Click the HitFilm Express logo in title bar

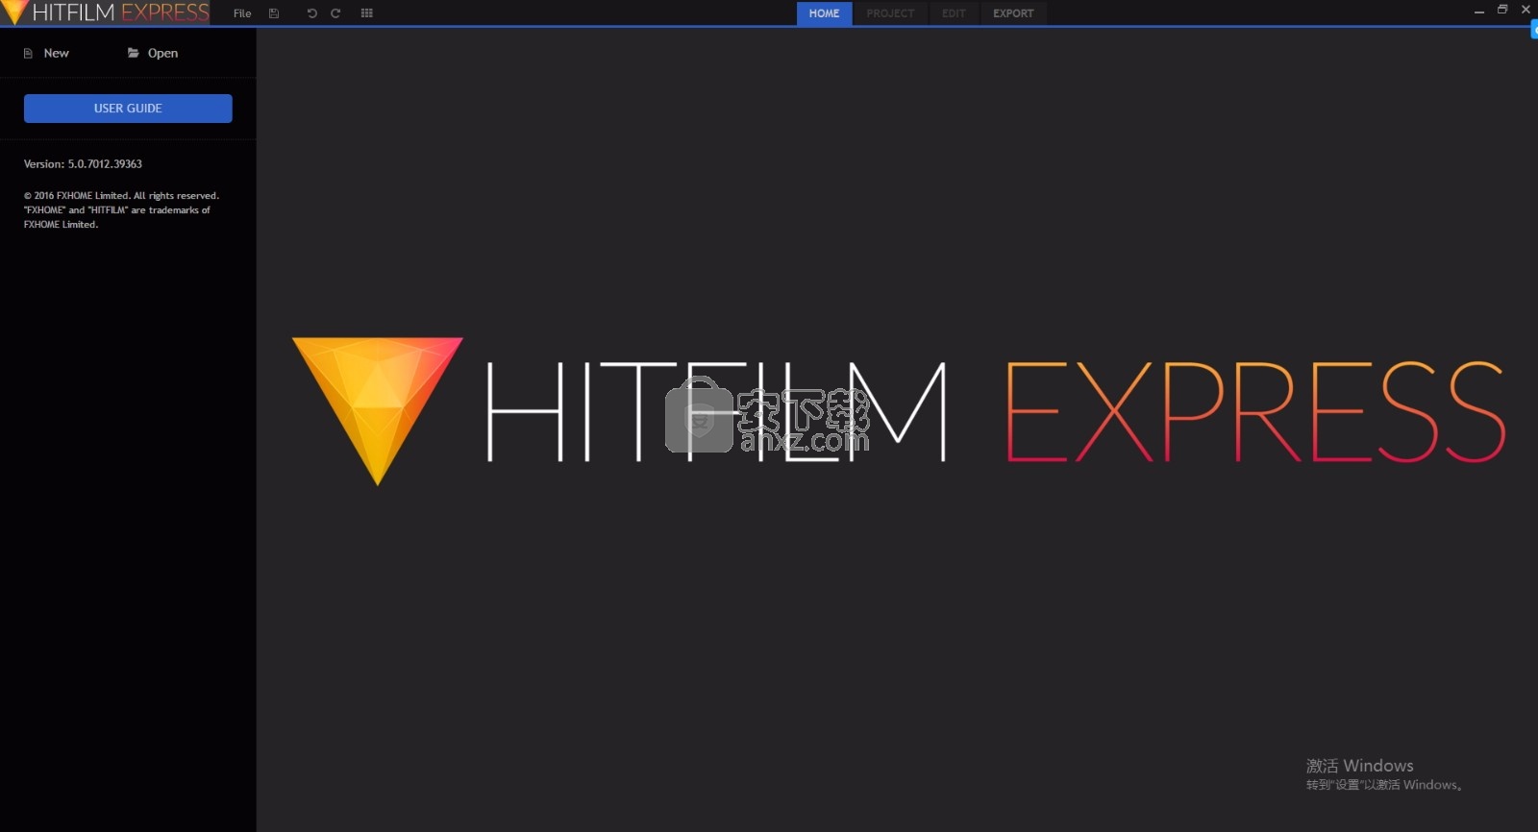click(x=106, y=12)
